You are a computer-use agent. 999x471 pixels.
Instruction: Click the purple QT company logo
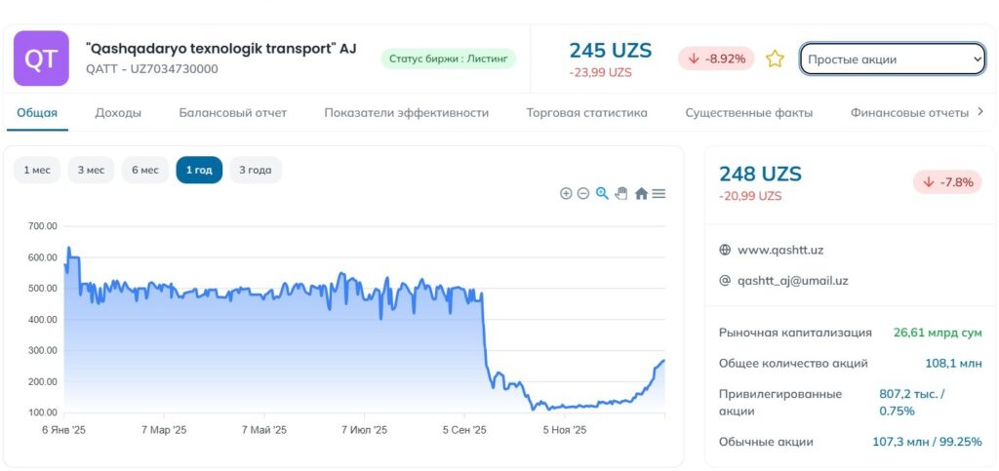41,59
